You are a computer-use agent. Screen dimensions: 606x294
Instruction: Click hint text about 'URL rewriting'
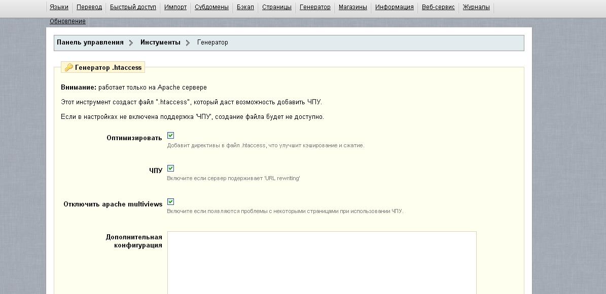233,178
